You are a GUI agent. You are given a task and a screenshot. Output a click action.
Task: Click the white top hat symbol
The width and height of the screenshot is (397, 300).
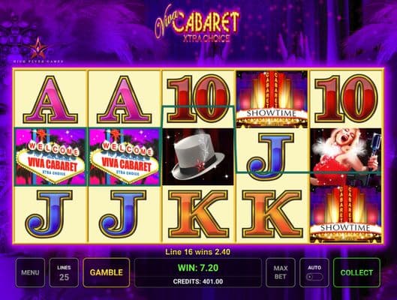pos(198,157)
